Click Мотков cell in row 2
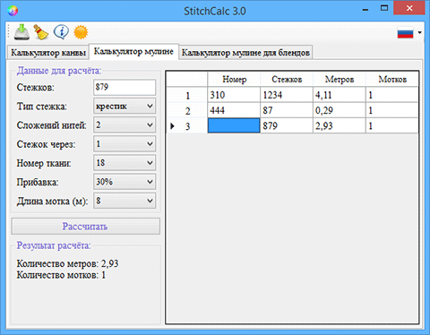 (392, 110)
